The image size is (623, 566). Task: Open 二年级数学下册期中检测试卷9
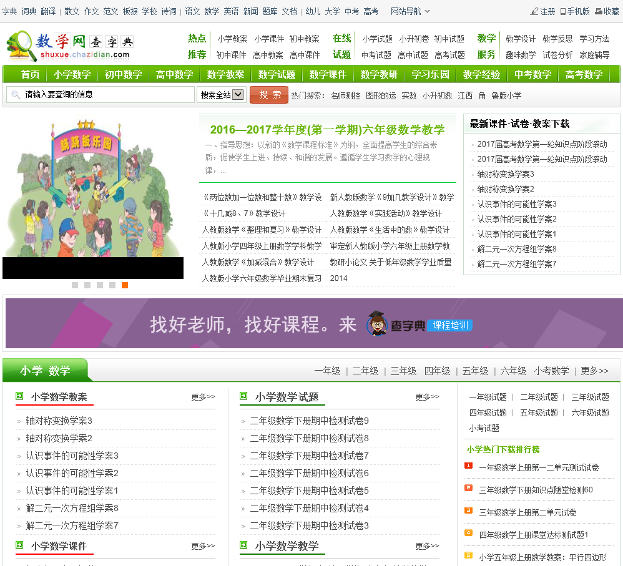(x=309, y=421)
